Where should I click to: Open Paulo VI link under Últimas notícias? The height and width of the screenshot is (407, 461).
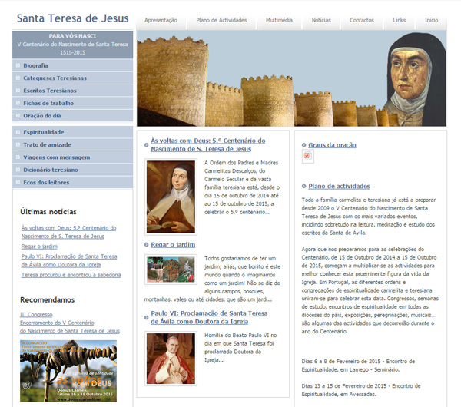coord(69,260)
